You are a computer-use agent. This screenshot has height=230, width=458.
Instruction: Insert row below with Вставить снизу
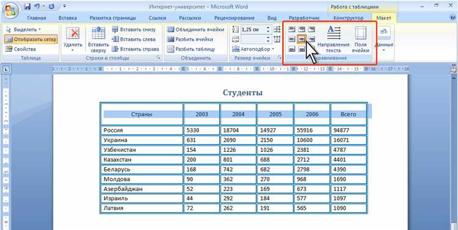coord(134,29)
